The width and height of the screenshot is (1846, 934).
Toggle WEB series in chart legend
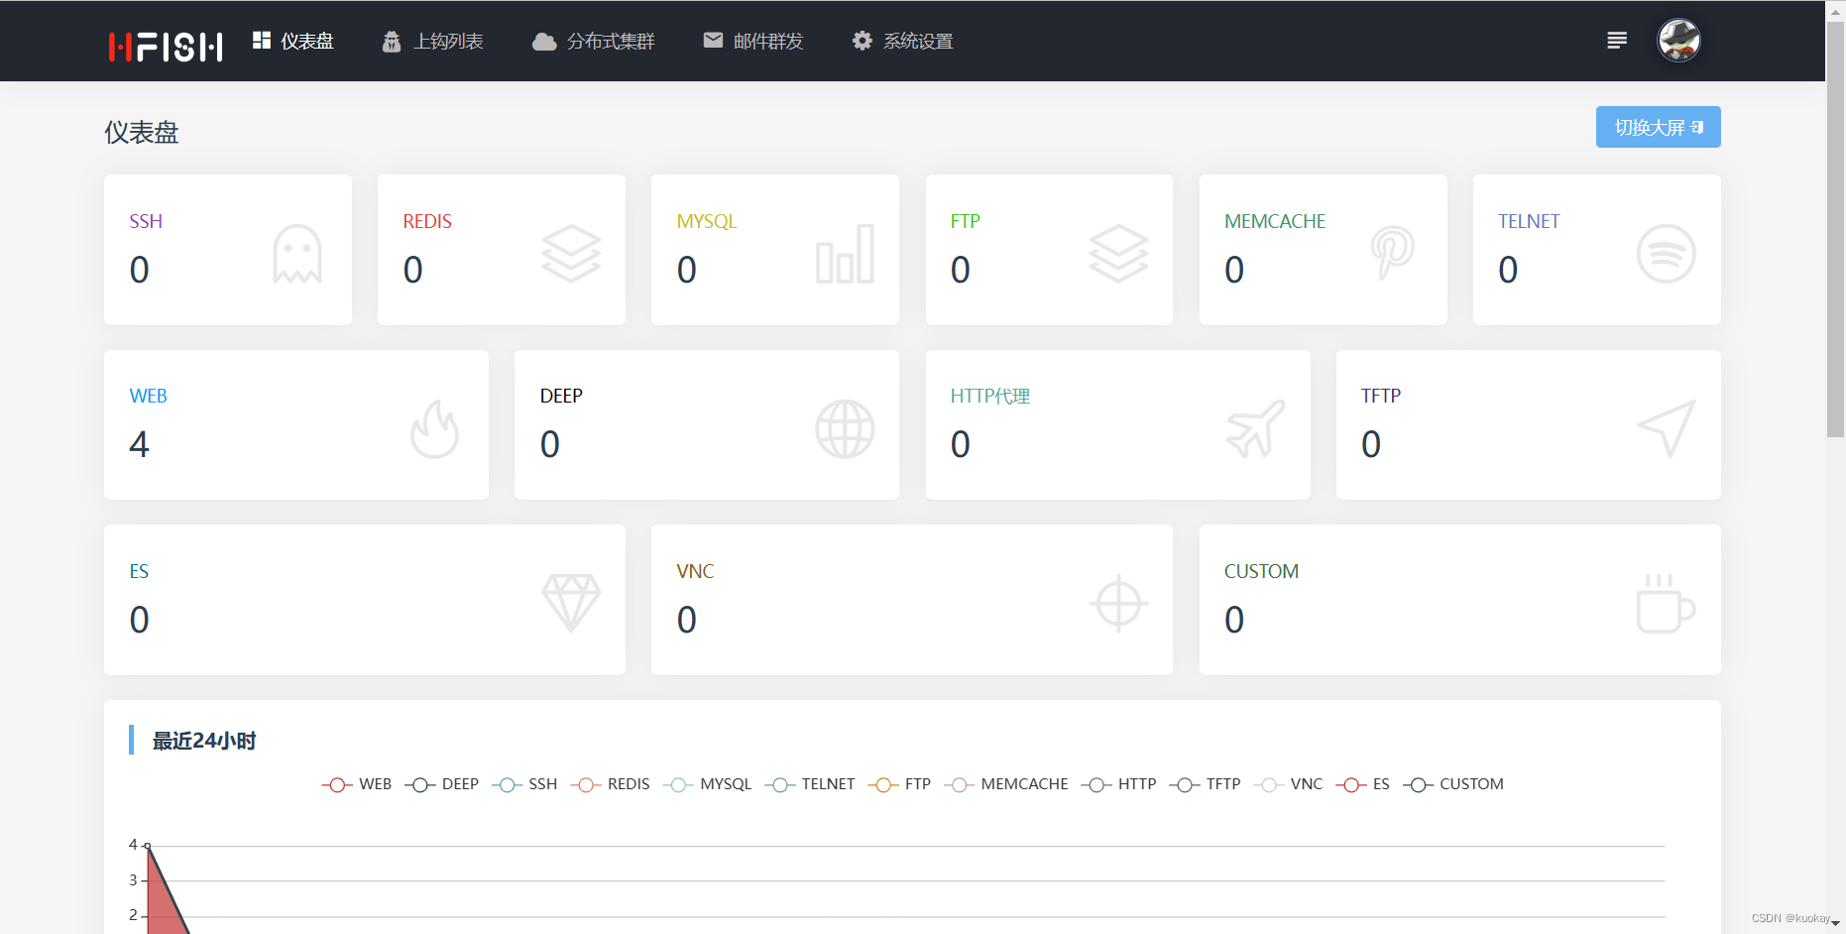357,784
